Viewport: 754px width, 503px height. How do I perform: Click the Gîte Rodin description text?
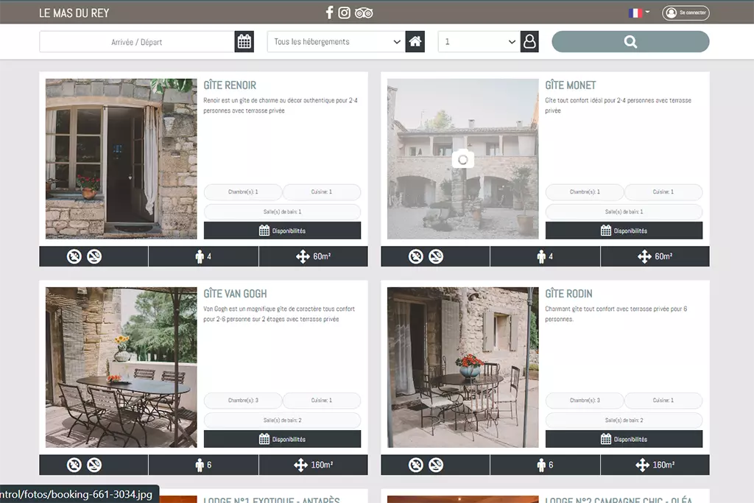616,314
